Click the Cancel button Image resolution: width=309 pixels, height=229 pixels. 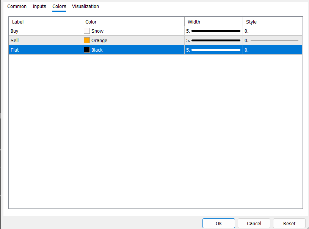coord(254,223)
